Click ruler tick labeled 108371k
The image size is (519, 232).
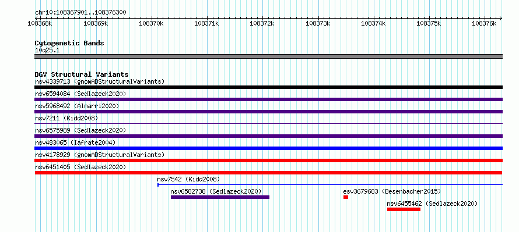coord(207,23)
